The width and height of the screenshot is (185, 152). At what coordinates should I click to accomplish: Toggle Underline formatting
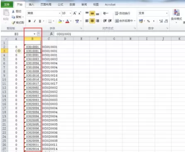tap(40, 21)
